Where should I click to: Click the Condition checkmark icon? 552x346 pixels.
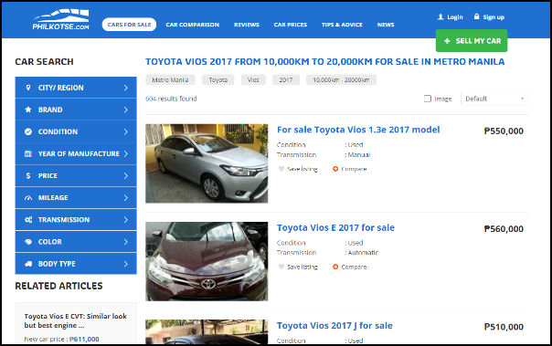pyautogui.click(x=28, y=131)
